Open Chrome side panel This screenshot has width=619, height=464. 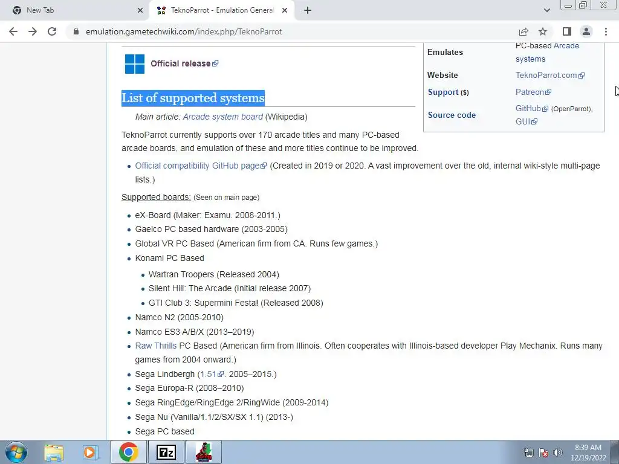coord(567,31)
